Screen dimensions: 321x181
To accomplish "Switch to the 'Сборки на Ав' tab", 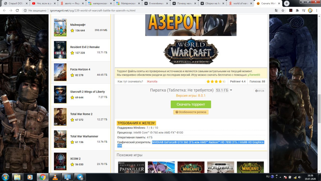I will (212, 4).
